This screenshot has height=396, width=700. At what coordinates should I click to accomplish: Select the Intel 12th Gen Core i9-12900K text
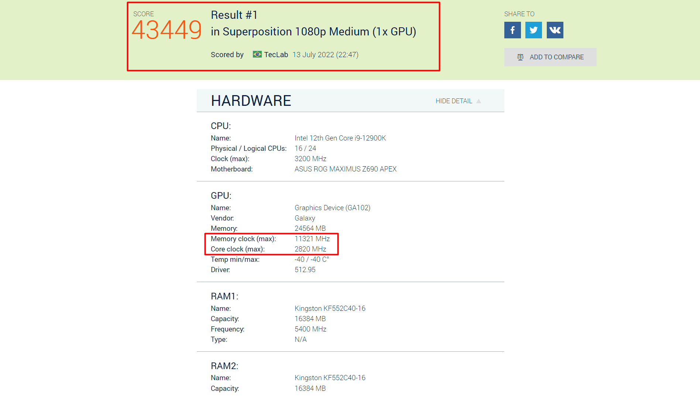coord(340,138)
